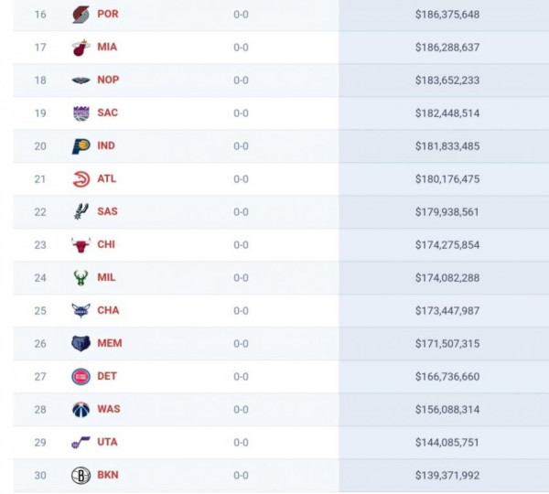Click the New Orleans Pelicans logo icon
The height and width of the screenshot is (494, 549).
pyautogui.click(x=81, y=81)
